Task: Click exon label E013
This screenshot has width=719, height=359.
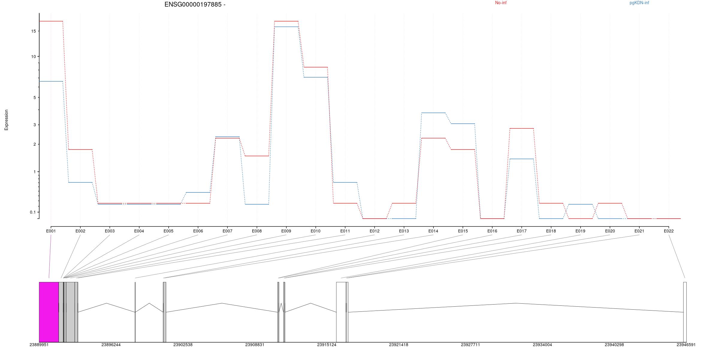Action: (404, 231)
